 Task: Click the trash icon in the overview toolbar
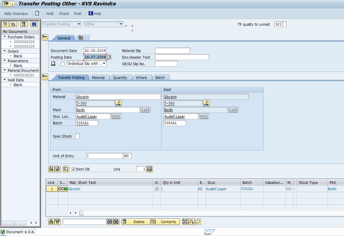click(24, 24)
